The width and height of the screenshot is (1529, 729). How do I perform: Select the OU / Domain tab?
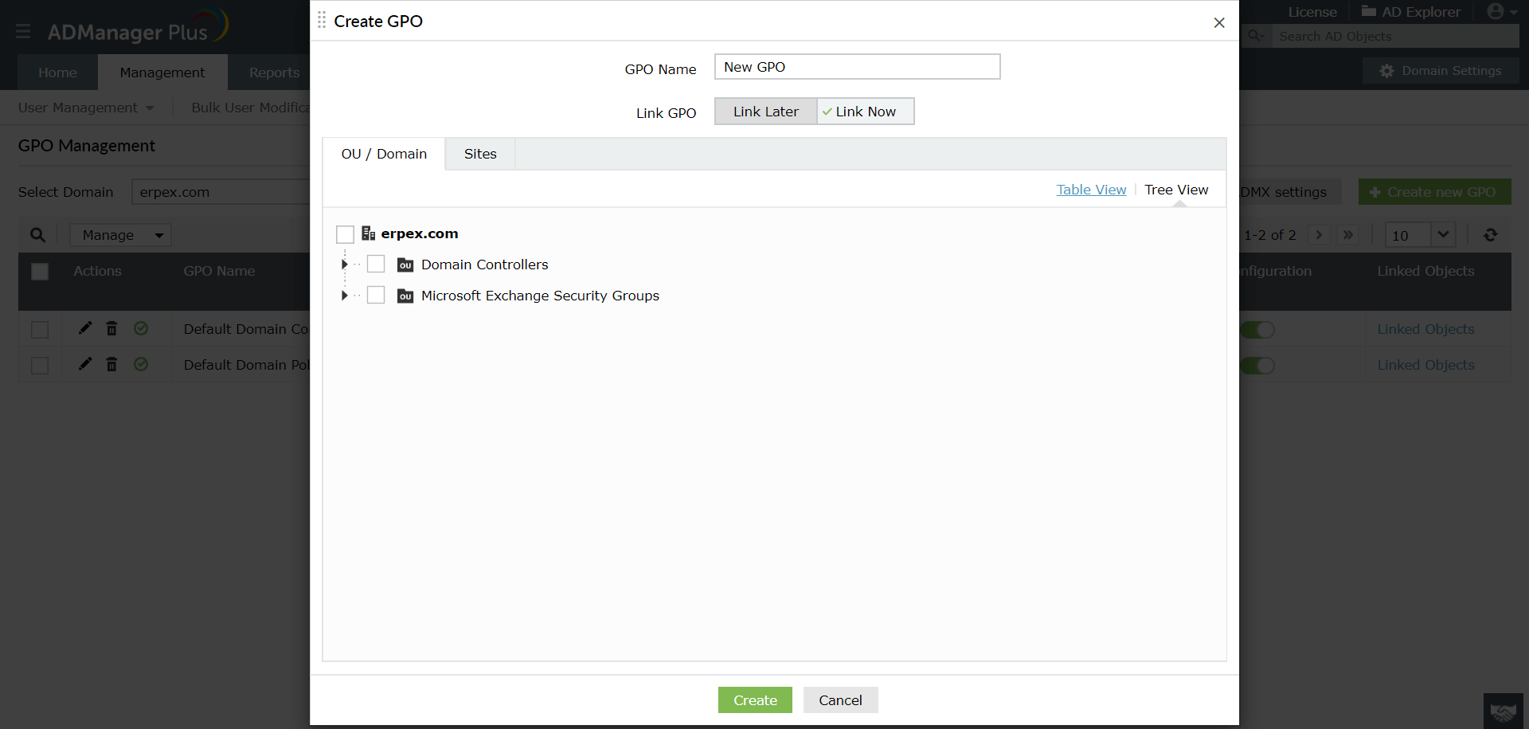tap(384, 154)
